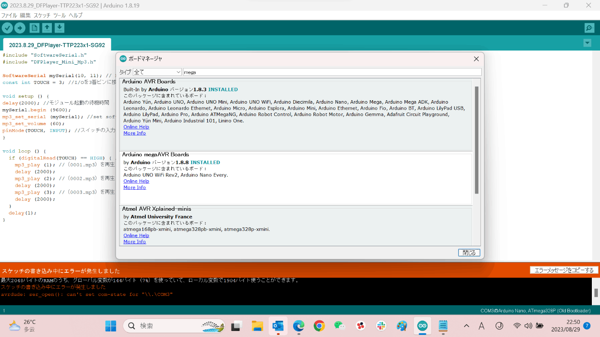Screen dimensions: 600x337
Task: Click the 閉じる button
Action: coord(469,253)
